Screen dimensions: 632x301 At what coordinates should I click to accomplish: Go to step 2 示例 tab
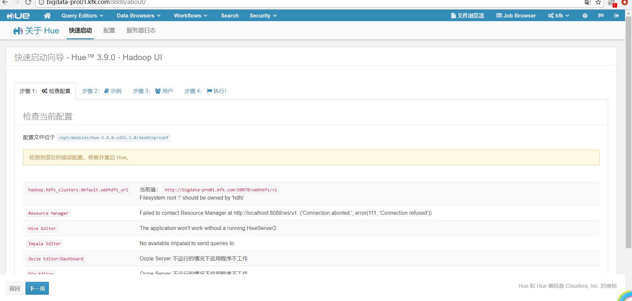tap(101, 91)
